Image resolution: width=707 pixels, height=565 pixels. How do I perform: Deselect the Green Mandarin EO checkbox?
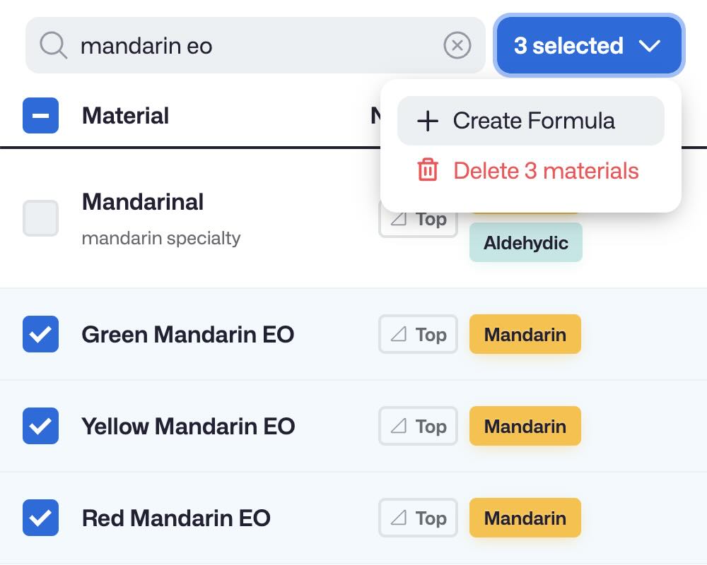click(40, 334)
